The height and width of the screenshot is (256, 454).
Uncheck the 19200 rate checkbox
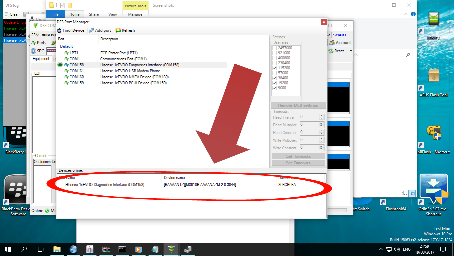coord(274,83)
